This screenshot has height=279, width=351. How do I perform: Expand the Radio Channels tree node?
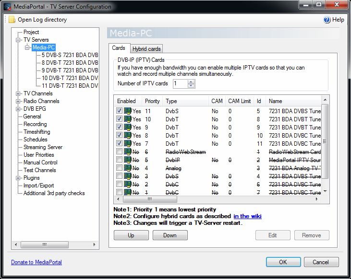tap(18, 101)
